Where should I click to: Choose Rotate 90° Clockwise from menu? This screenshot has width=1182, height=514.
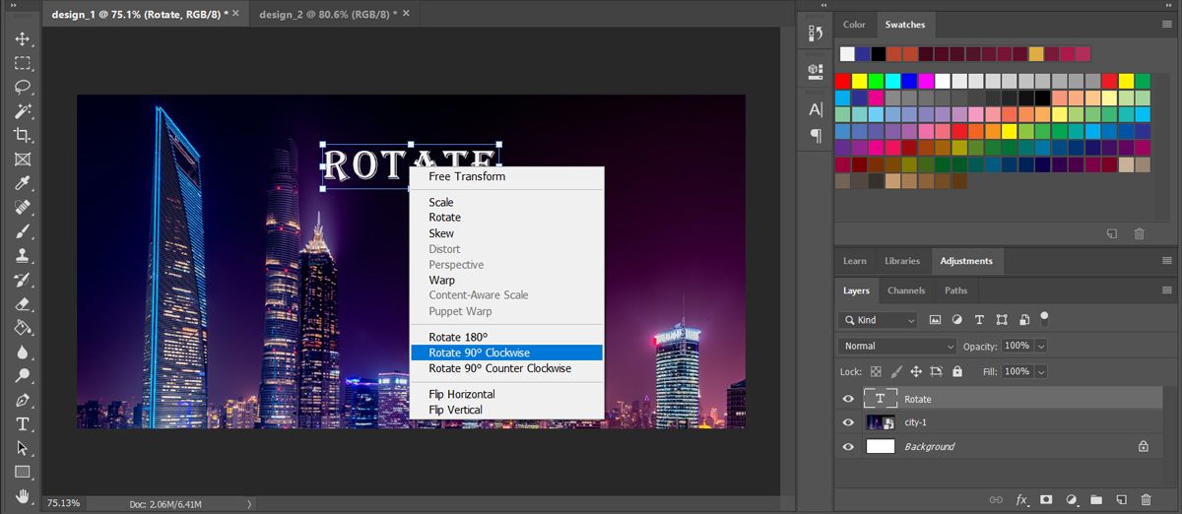(x=506, y=353)
